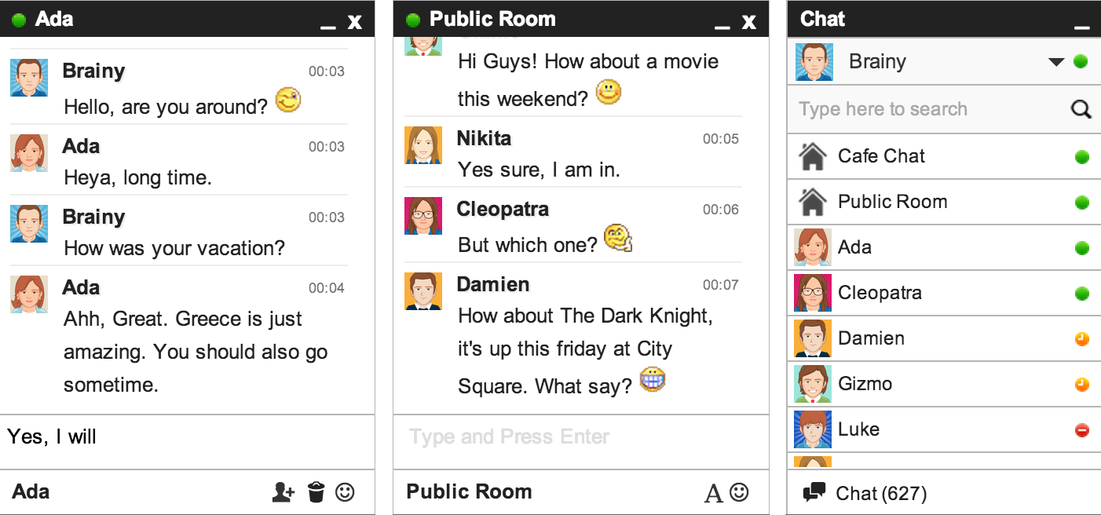
Task: Open the smiley picker in Public Room window
Action: pos(739,492)
